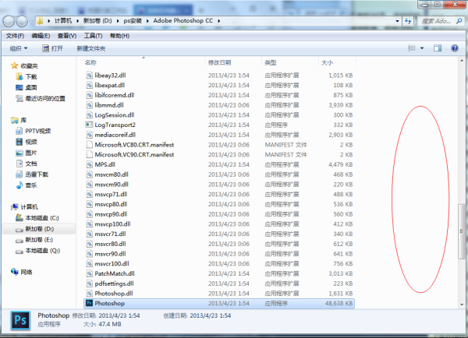Click the vertical scrollbar thumb
The width and height of the screenshot is (468, 338).
pos(461,231)
